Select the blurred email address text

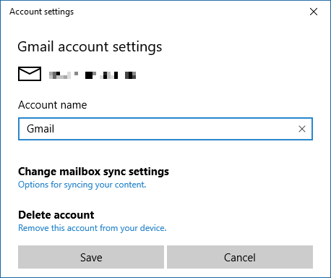click(x=93, y=75)
